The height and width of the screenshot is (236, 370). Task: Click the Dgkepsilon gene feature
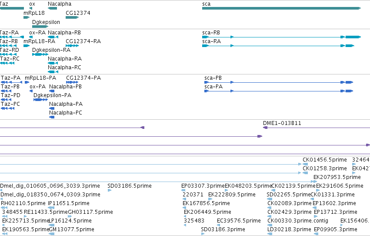coord(40,27)
